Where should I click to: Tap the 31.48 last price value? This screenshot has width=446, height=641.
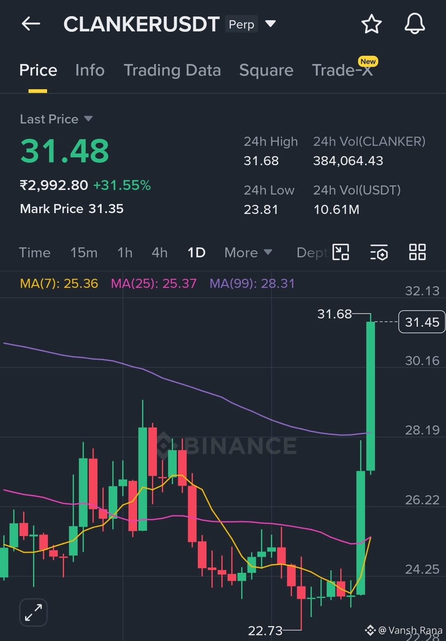tap(64, 151)
